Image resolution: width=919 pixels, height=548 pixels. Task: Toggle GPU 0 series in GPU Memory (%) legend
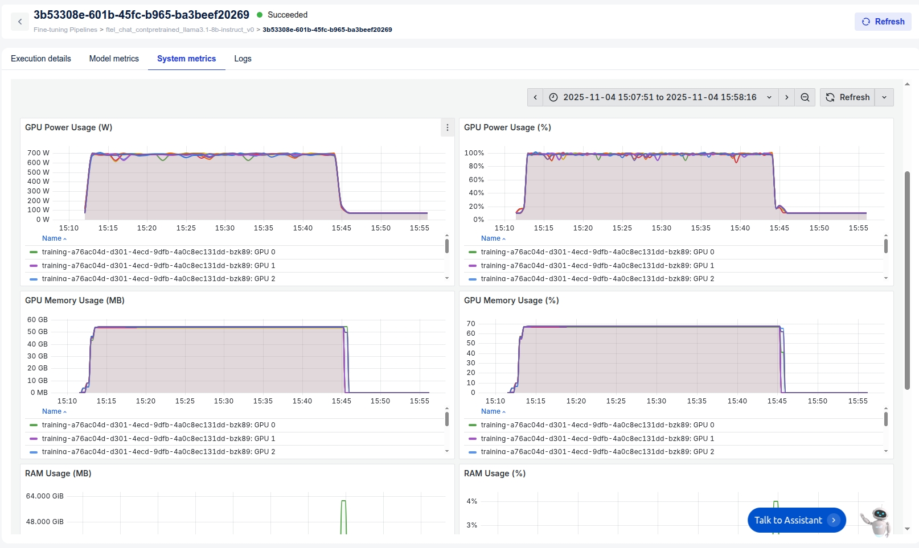pyautogui.click(x=597, y=425)
